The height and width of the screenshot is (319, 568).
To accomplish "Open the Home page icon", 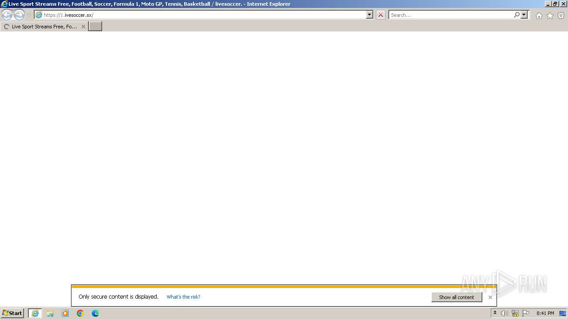I will (x=539, y=16).
